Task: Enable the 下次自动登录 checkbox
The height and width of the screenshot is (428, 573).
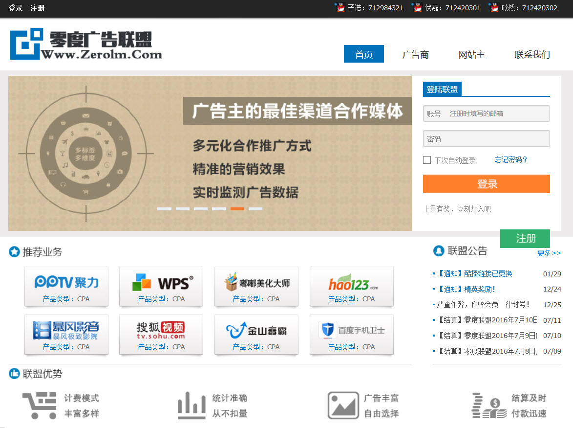Action: pos(427,160)
